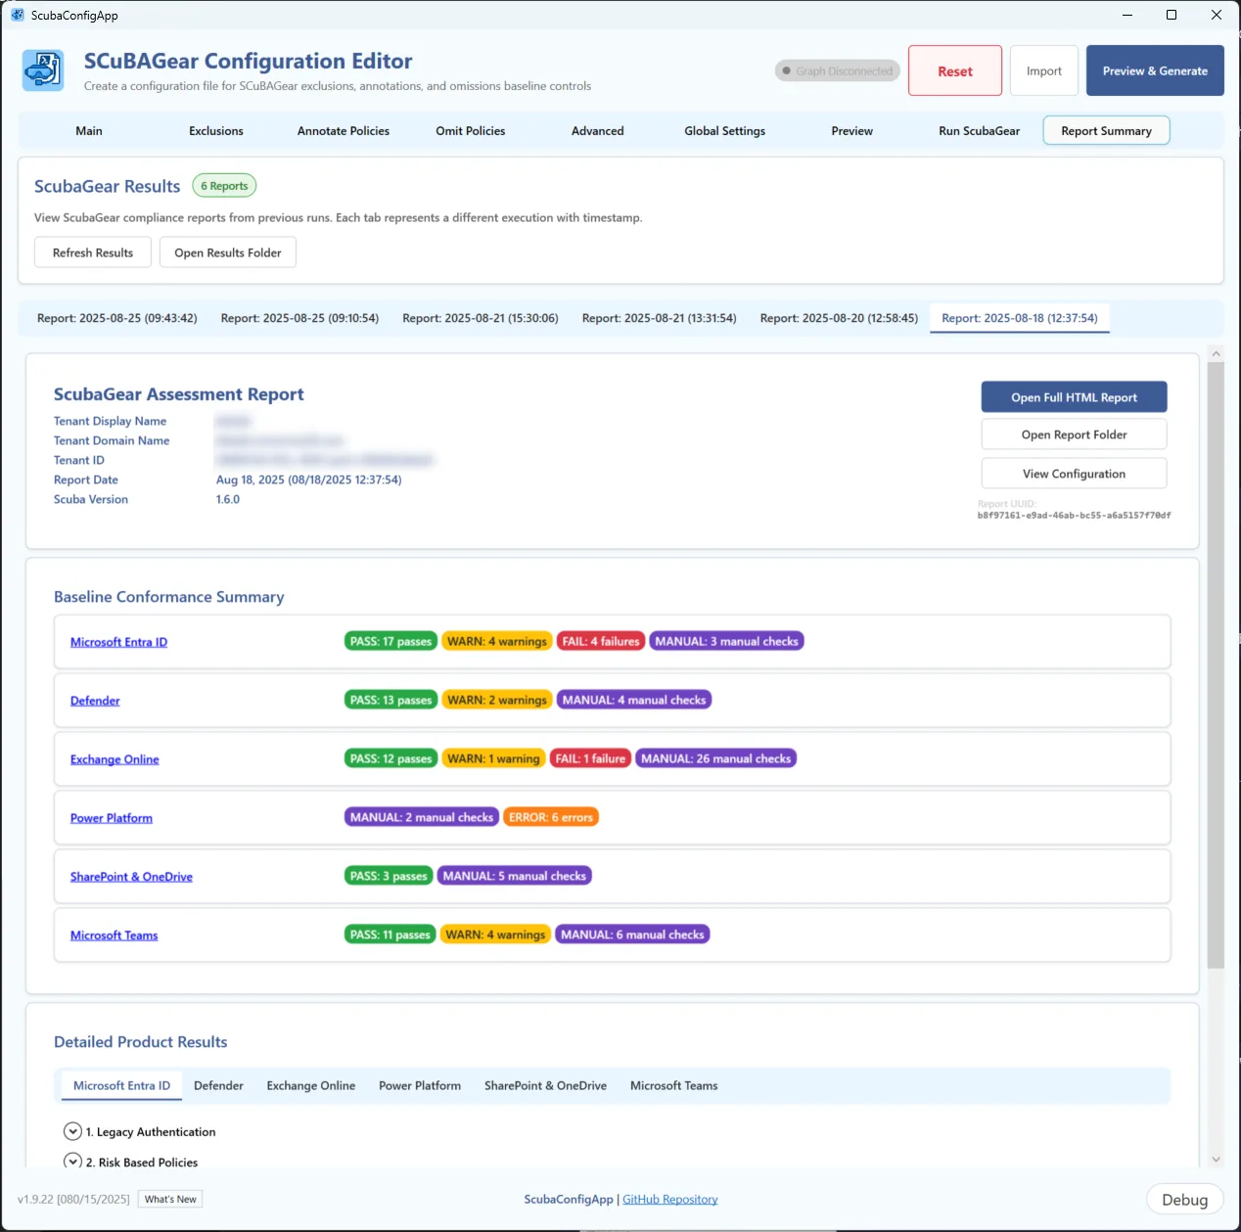This screenshot has width=1241, height=1232.
Task: Select report tab 2025-08-18 (12:37:54)
Action: [1020, 318]
